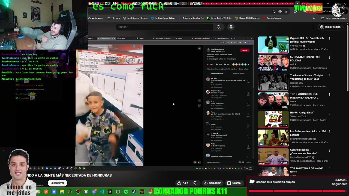Open Discord from the taskbar
The width and height of the screenshot is (349, 196).
pos(94,192)
